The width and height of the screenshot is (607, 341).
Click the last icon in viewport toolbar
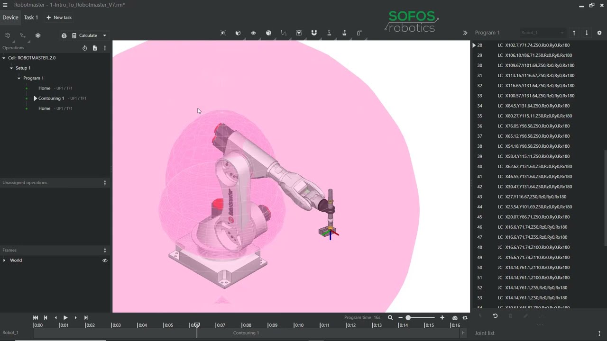point(359,33)
